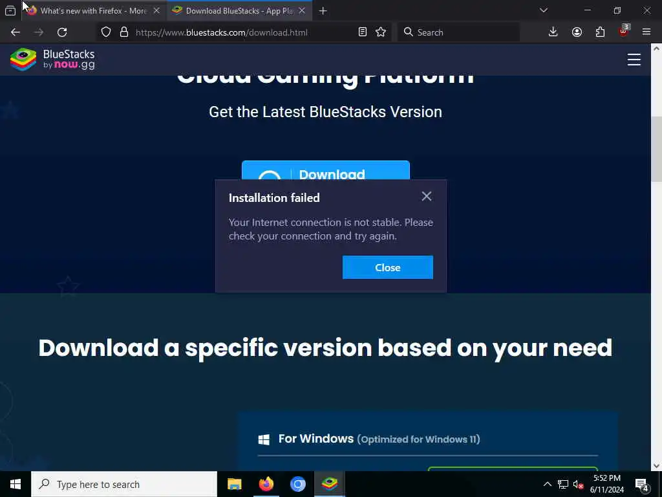The image size is (662, 497).
Task: Click the red extension icon with badge 3
Action: pyautogui.click(x=624, y=31)
